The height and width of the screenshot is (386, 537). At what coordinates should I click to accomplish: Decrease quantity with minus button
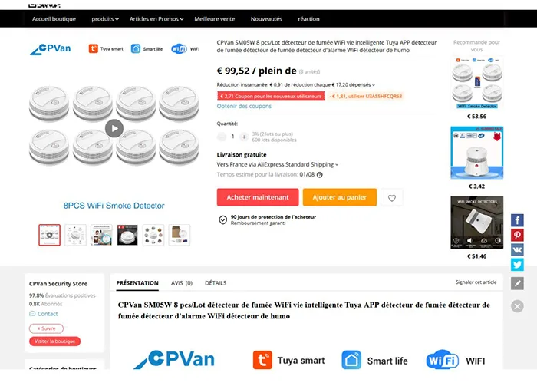tap(222, 137)
